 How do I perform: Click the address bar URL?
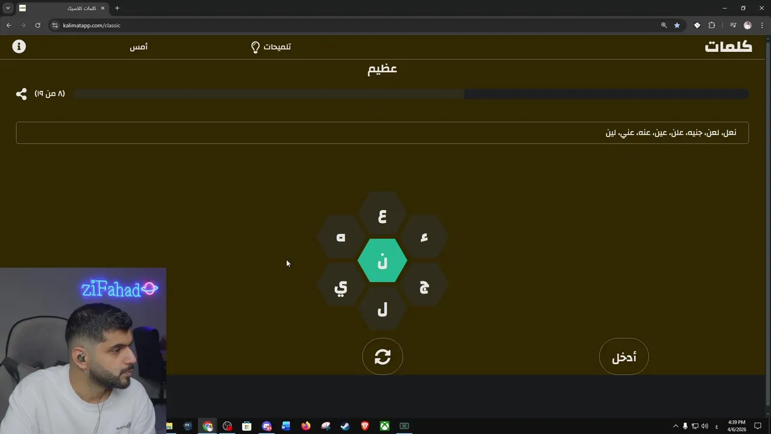tap(92, 25)
